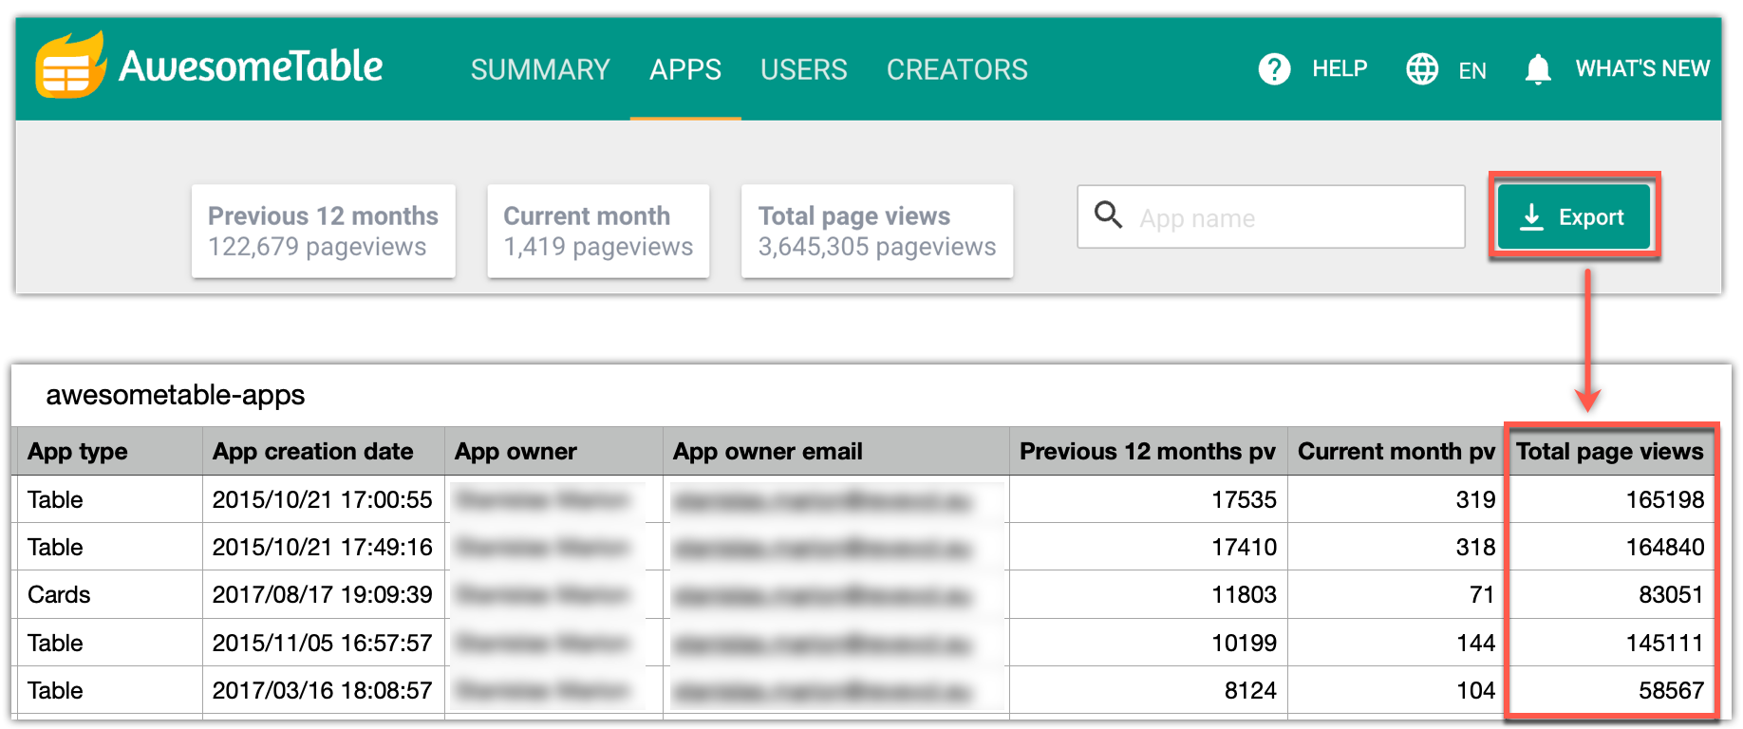Go to the Creators tab

click(x=957, y=69)
